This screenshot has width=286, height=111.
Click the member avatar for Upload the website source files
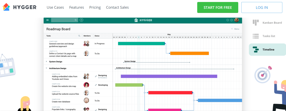tap(87, 93)
